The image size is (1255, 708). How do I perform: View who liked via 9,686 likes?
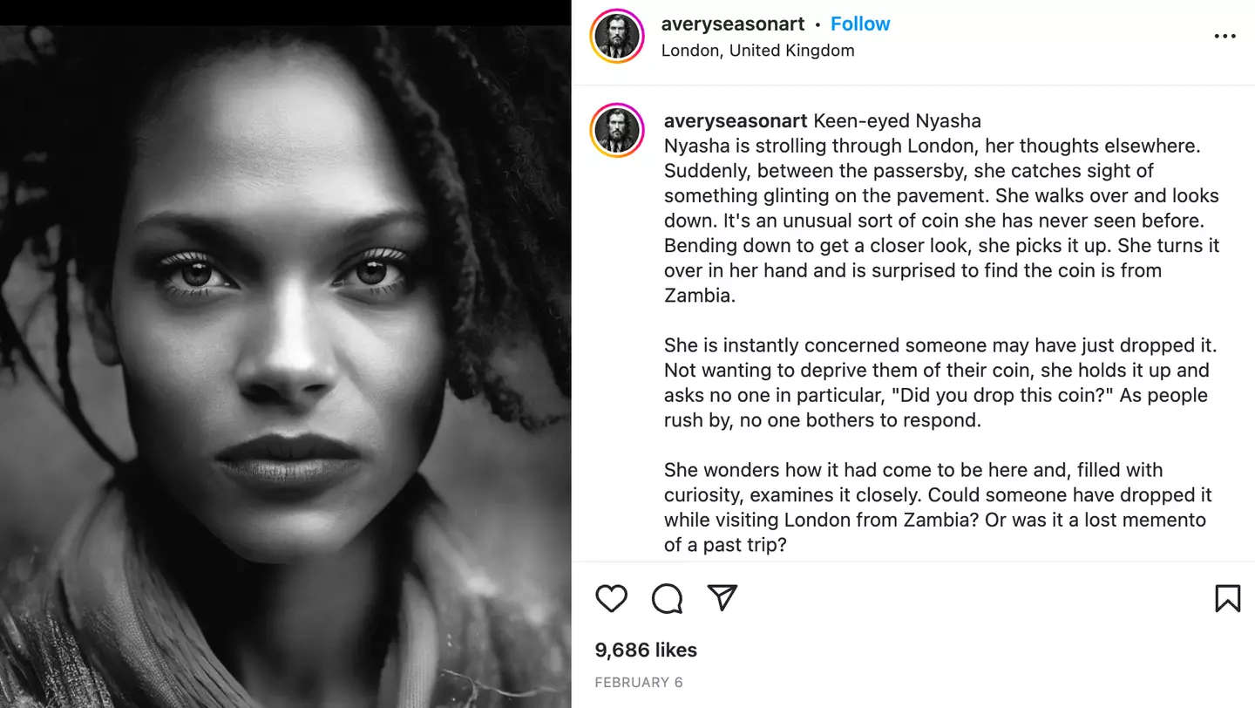(646, 650)
